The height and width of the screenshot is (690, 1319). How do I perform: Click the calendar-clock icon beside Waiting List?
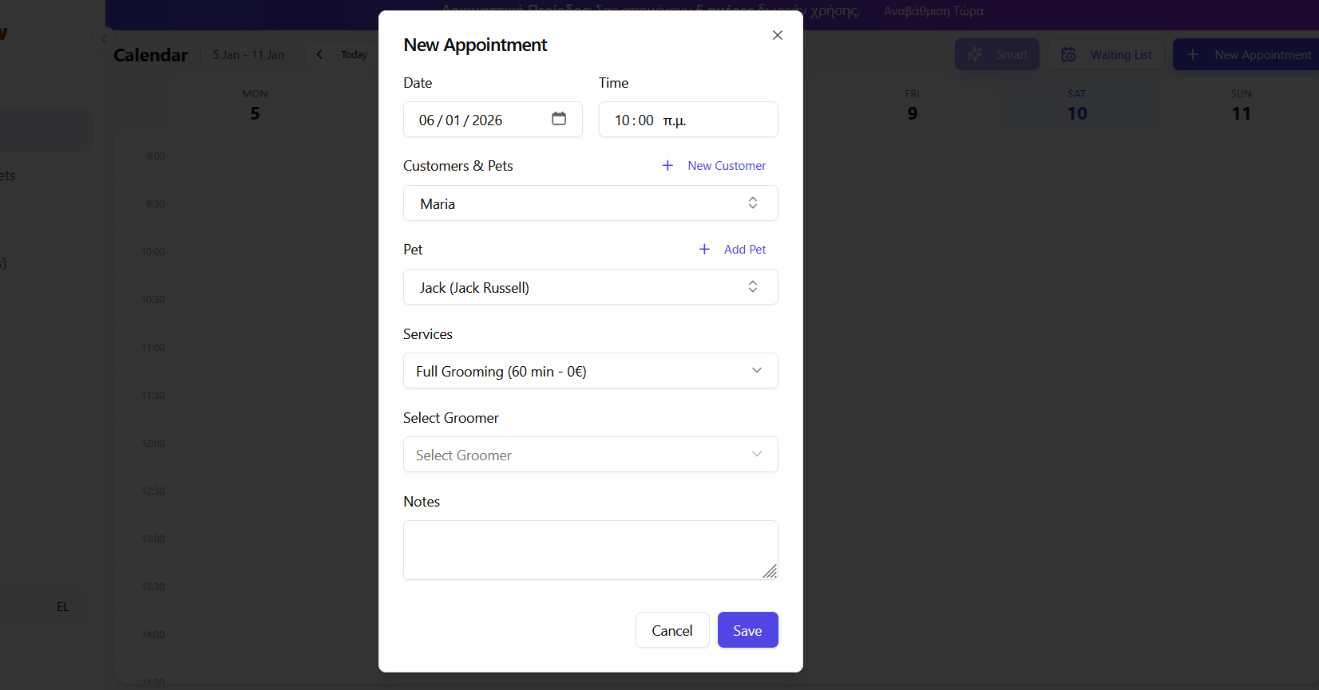pyautogui.click(x=1068, y=54)
